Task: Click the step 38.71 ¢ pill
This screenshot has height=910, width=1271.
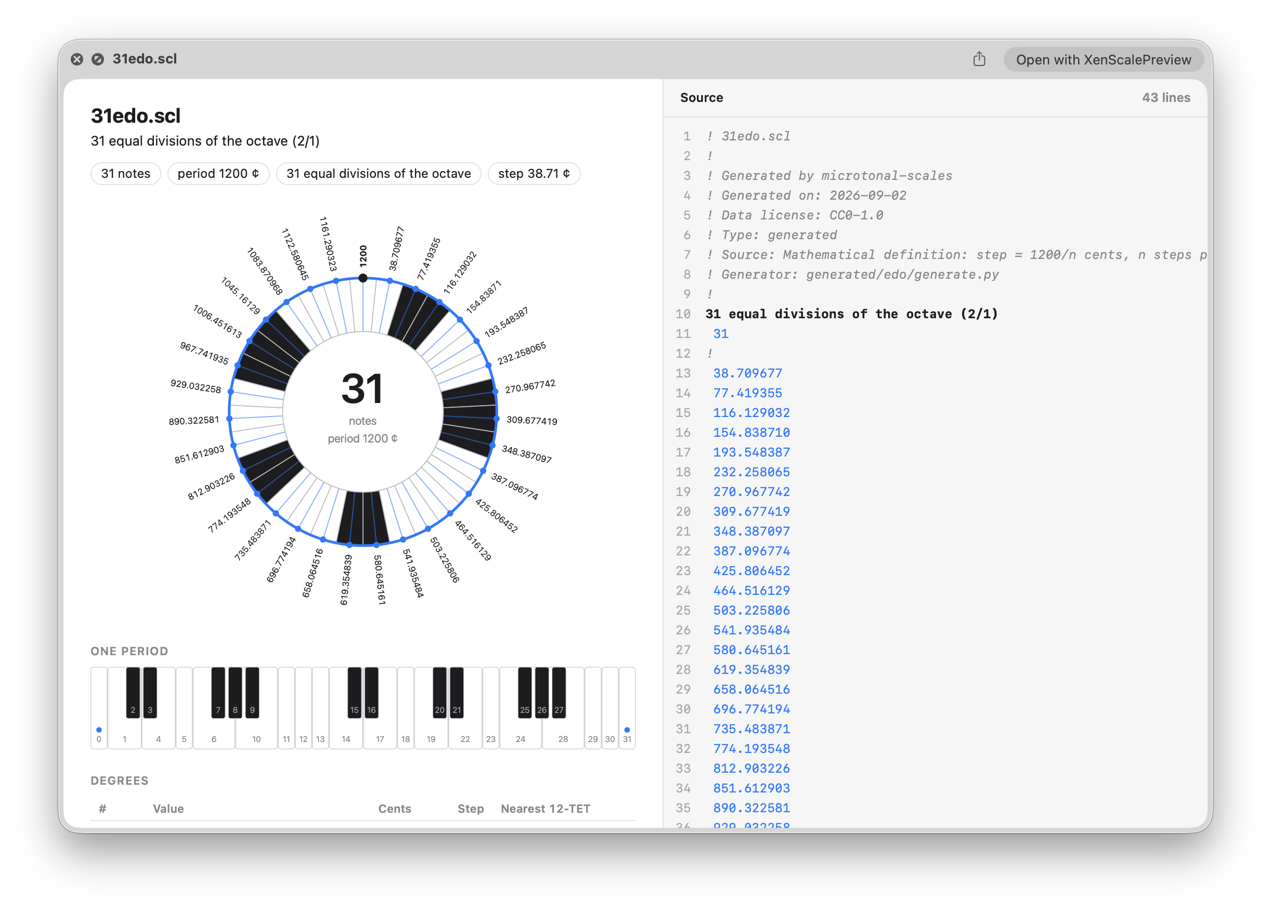Action: [x=534, y=174]
